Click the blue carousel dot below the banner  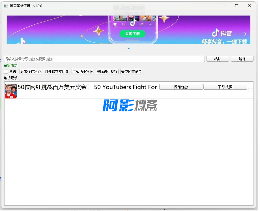[129, 48]
